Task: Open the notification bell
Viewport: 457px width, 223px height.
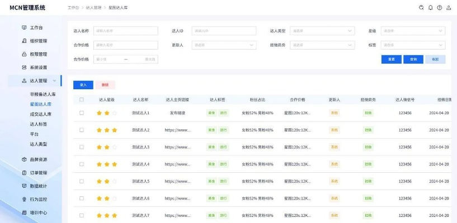Action: coord(430,8)
